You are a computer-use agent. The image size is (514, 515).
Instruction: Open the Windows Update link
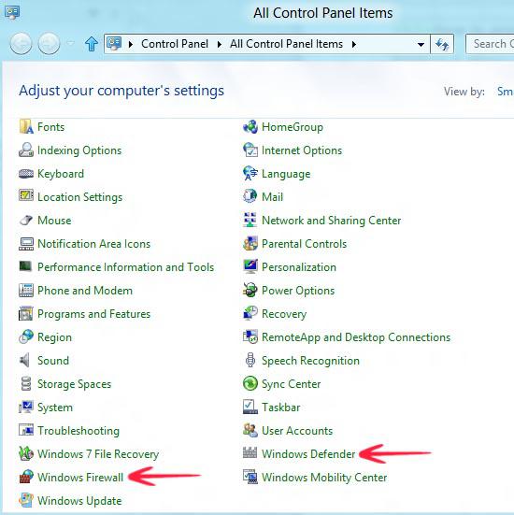point(79,501)
